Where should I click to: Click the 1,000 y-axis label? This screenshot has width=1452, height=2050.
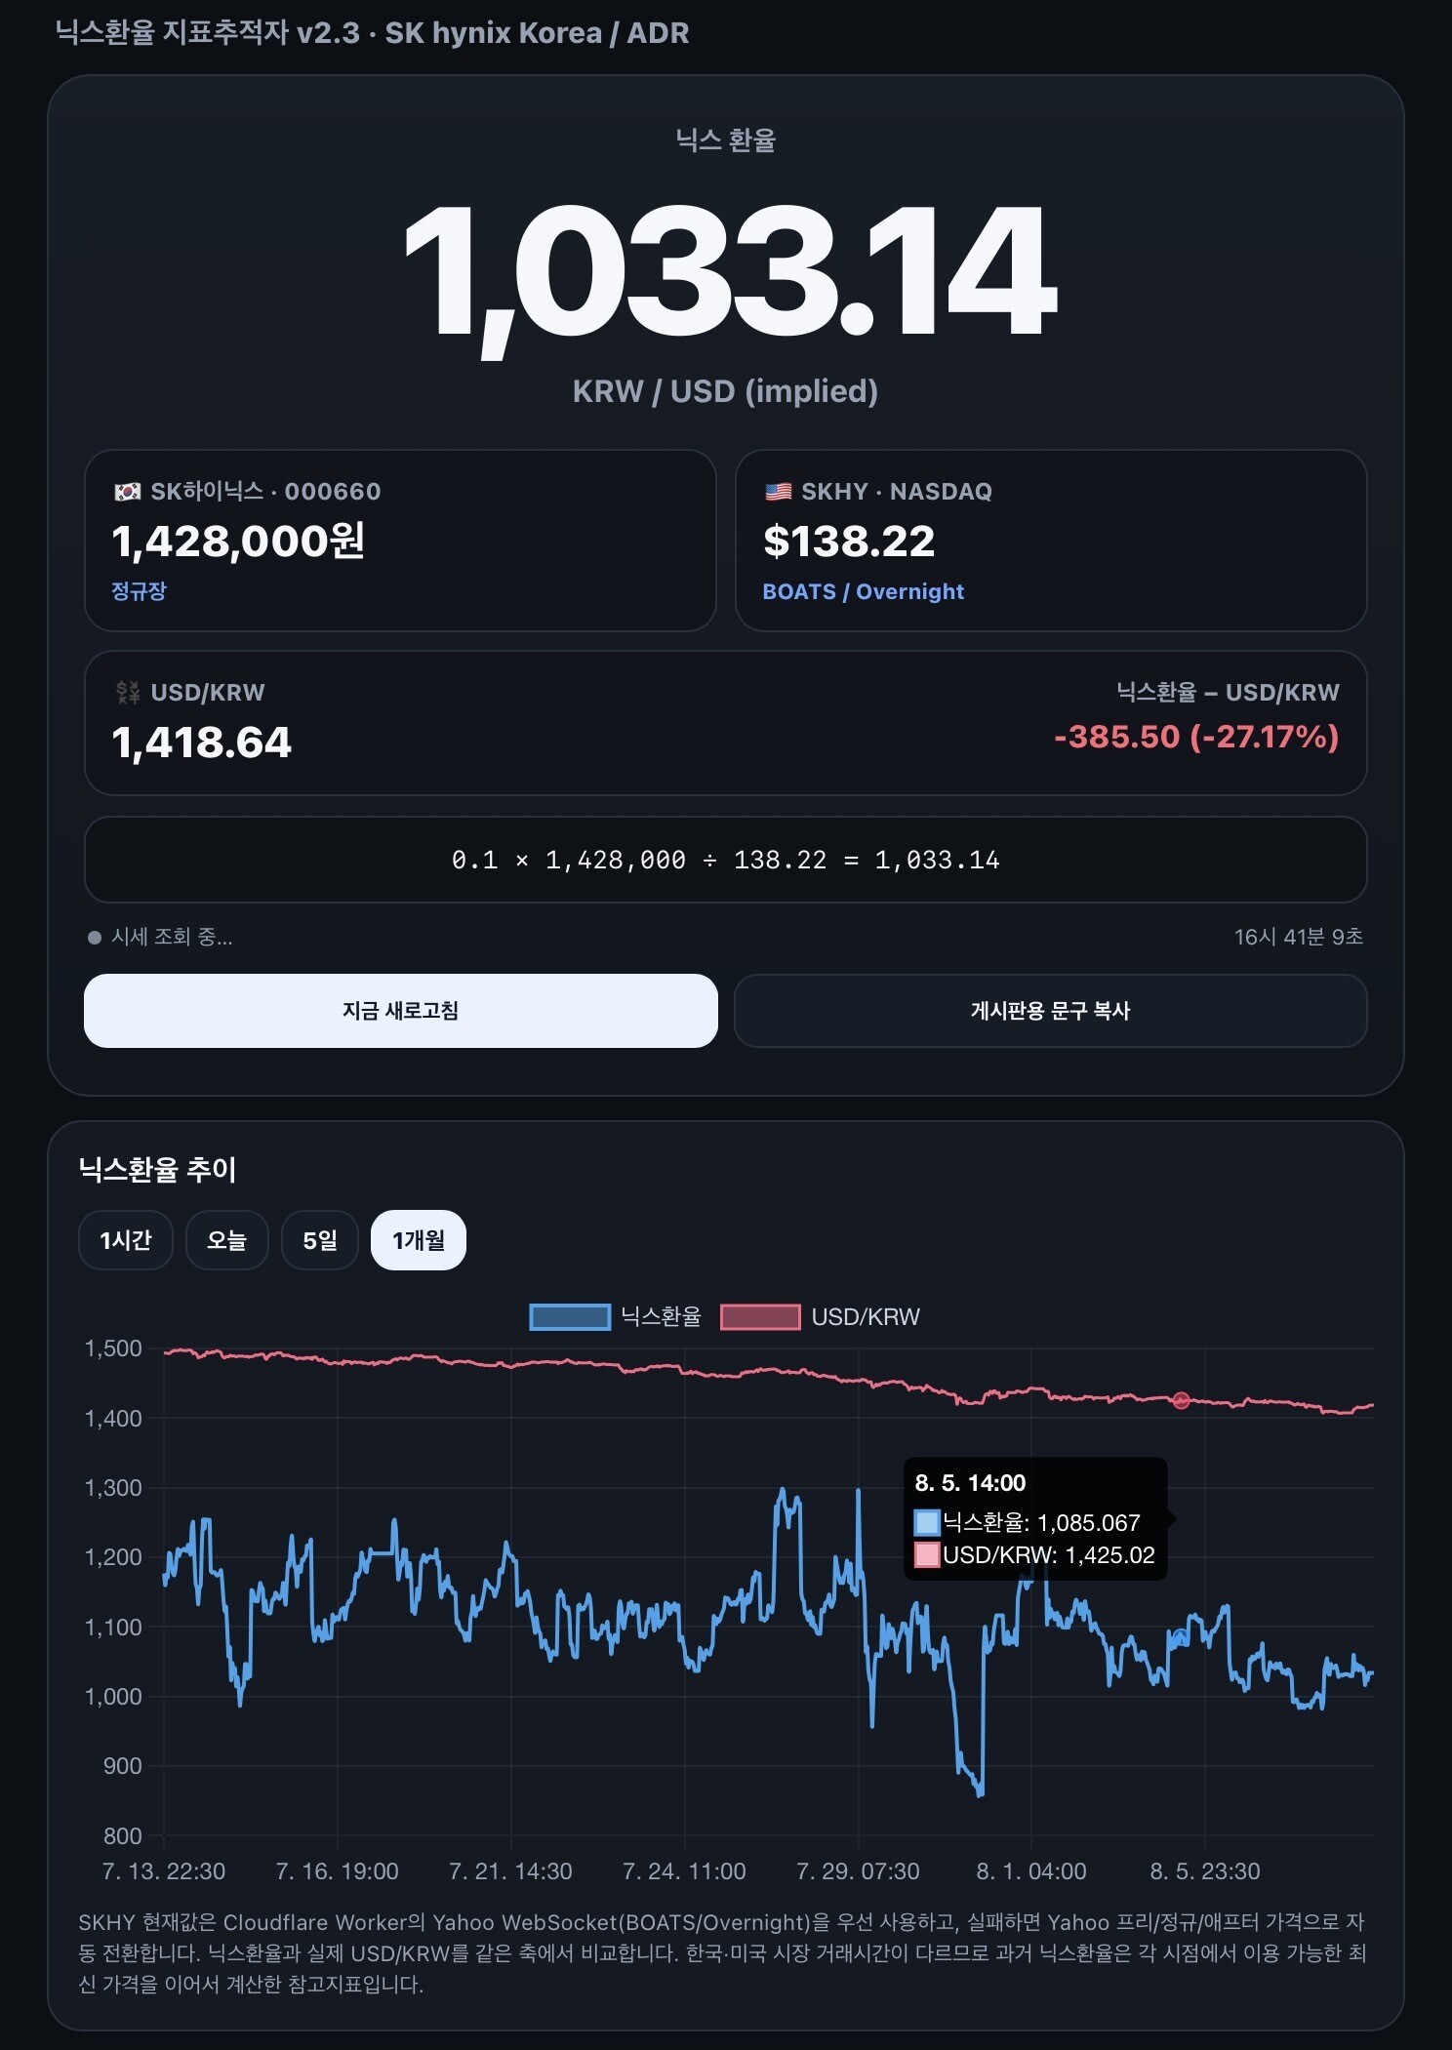point(113,1697)
